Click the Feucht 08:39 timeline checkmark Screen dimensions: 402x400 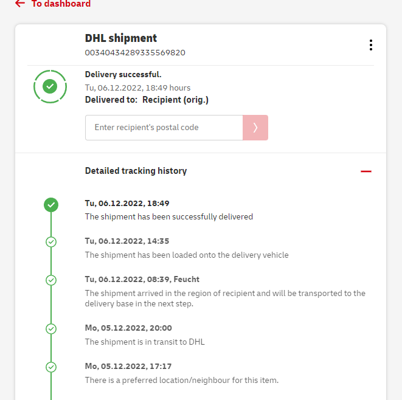click(x=51, y=280)
